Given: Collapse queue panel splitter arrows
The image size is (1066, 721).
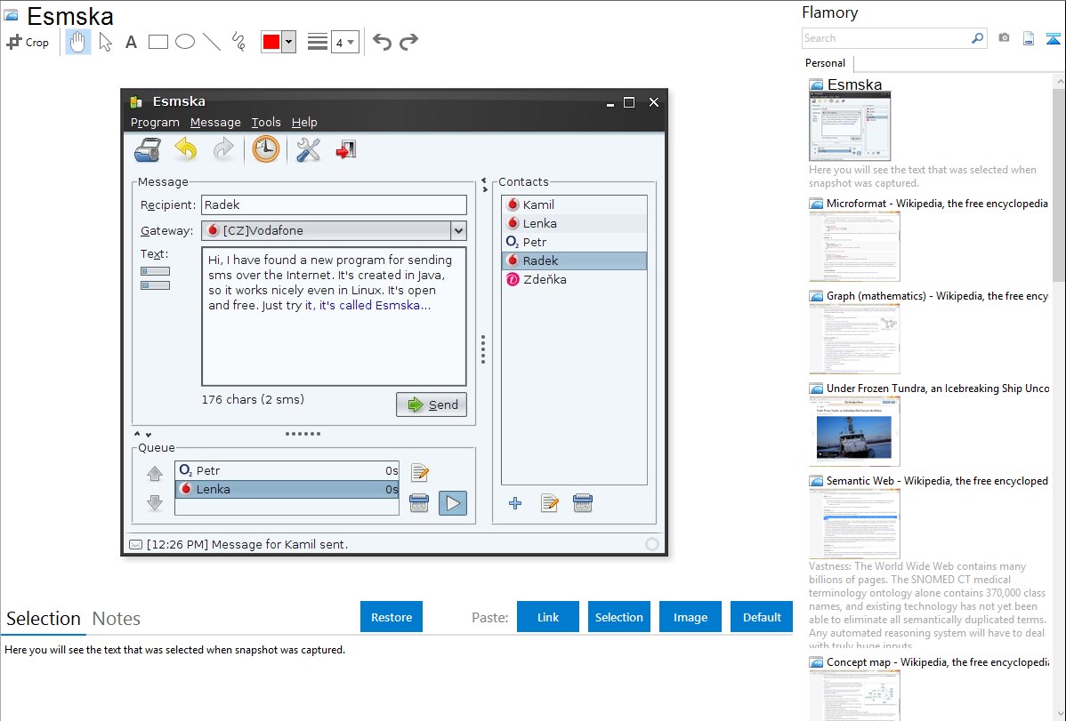Looking at the screenshot, I should point(142,434).
